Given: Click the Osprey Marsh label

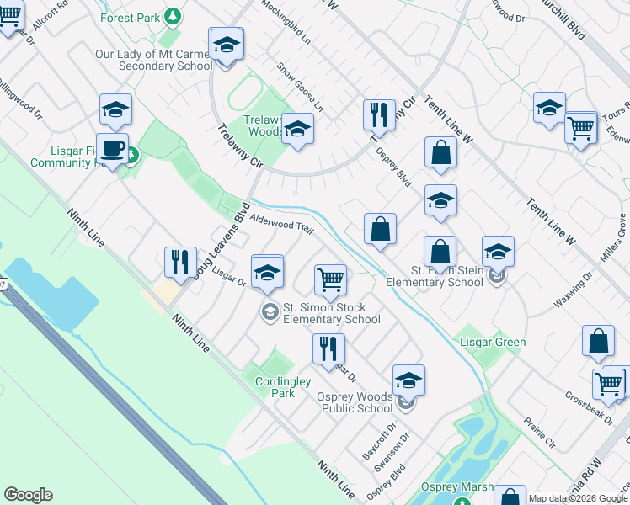Looking at the screenshot, I should coord(457,486).
